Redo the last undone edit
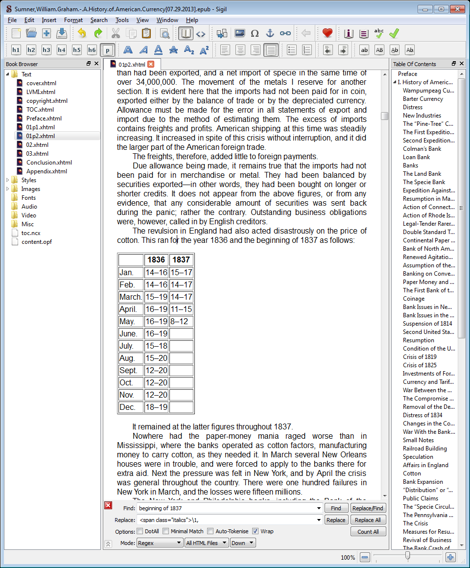 pos(98,34)
